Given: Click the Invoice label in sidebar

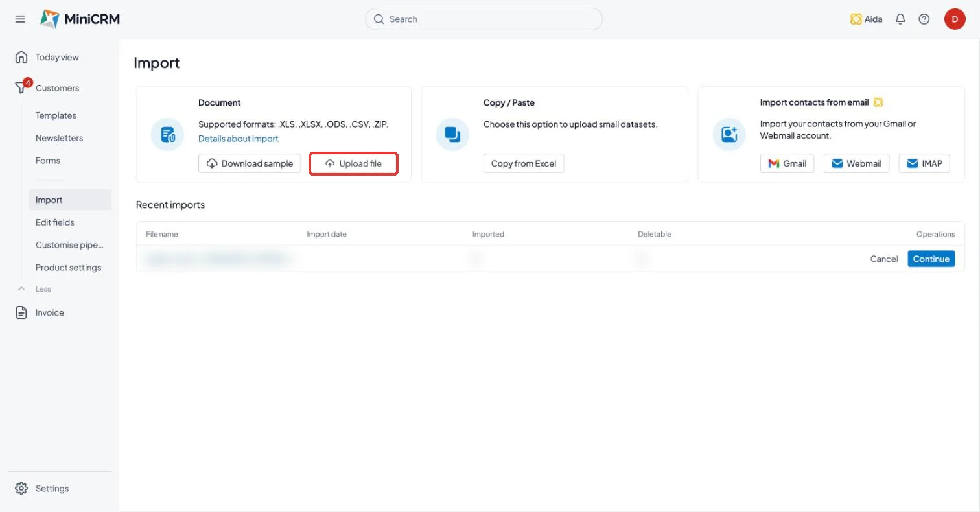Looking at the screenshot, I should click(x=50, y=312).
